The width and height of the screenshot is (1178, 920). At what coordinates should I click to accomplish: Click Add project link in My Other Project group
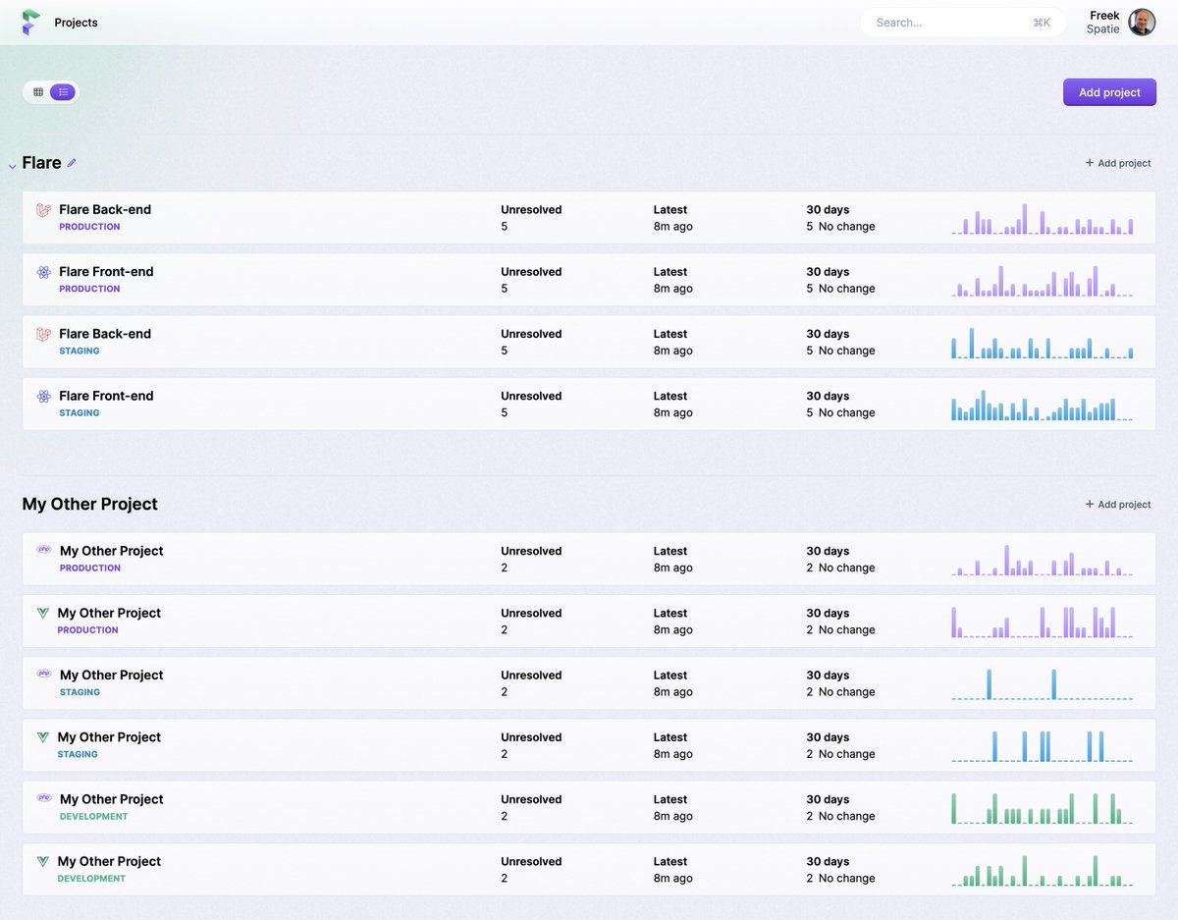1118,504
